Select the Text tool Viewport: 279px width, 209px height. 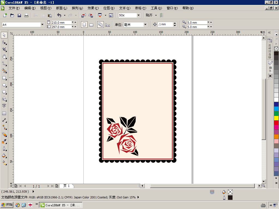pyautogui.click(x=4, y=106)
